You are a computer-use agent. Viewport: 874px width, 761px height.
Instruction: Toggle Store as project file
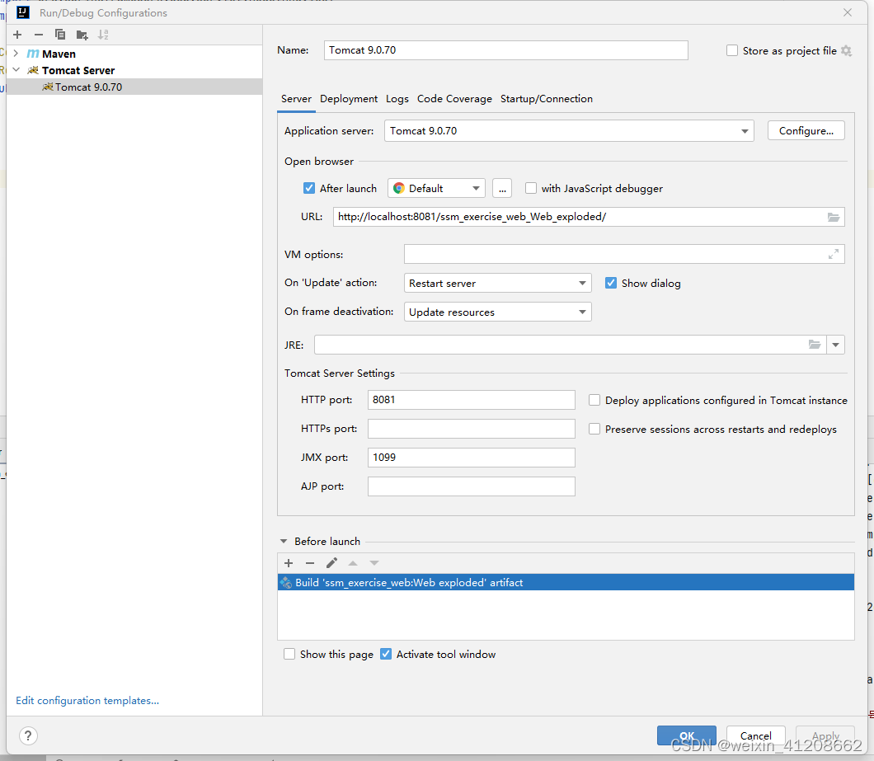click(732, 51)
